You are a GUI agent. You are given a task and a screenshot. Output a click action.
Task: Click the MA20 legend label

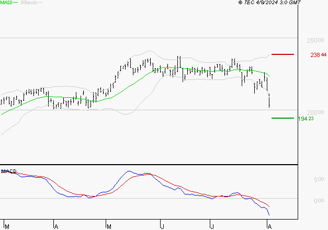coord(6,3)
